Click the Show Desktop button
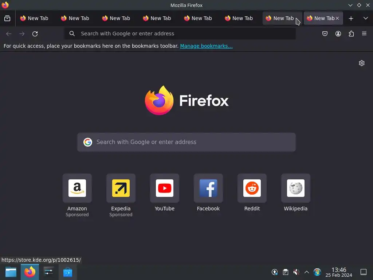373x280 pixels. (364, 272)
